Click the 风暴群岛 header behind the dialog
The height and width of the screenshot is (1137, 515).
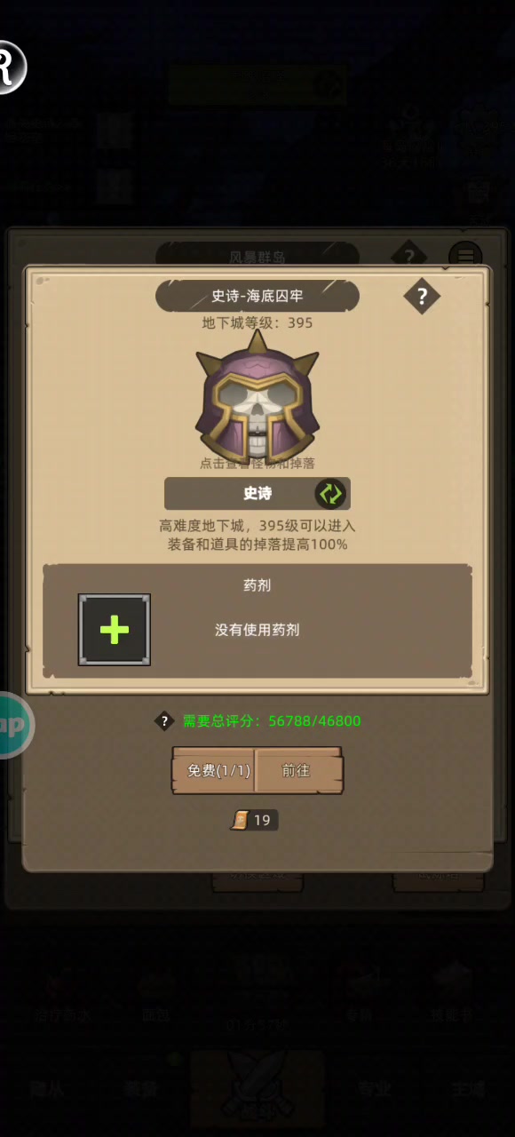click(x=257, y=256)
